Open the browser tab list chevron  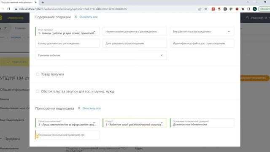click(x=248, y=2)
